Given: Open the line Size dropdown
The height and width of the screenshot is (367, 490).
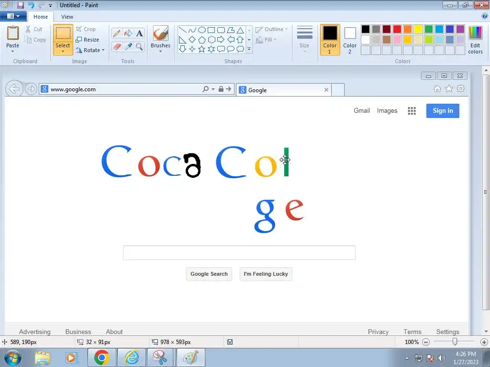Looking at the screenshot, I should 304,40.
